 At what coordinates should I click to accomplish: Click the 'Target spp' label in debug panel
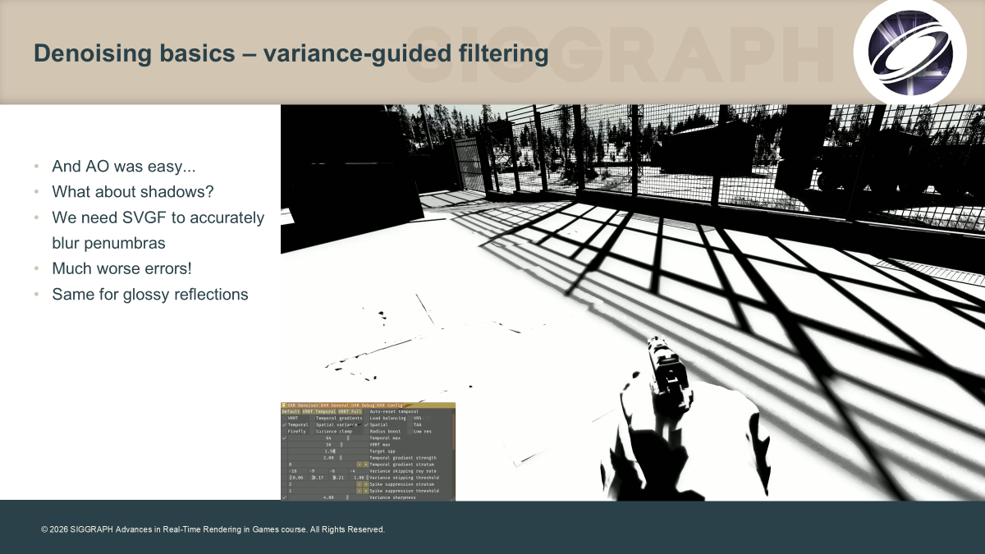click(x=383, y=451)
